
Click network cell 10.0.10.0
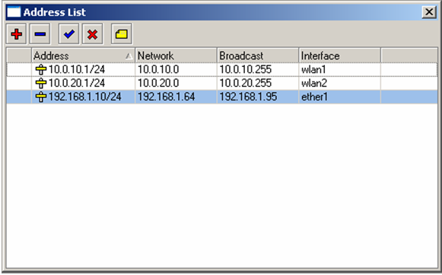tap(176, 69)
